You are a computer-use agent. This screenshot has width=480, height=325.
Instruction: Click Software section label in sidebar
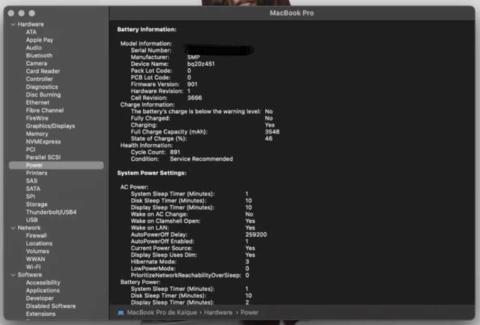click(x=30, y=275)
